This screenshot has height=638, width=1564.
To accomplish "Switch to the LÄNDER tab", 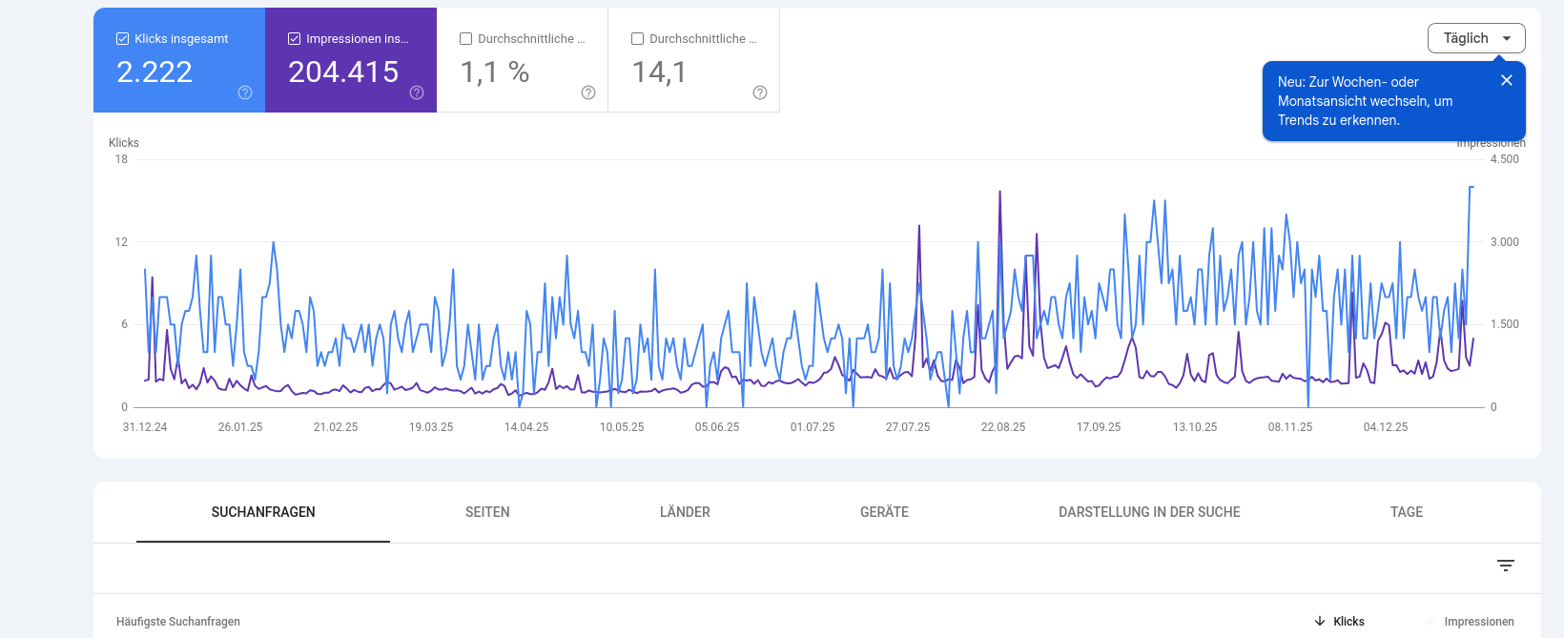I will 685,512.
